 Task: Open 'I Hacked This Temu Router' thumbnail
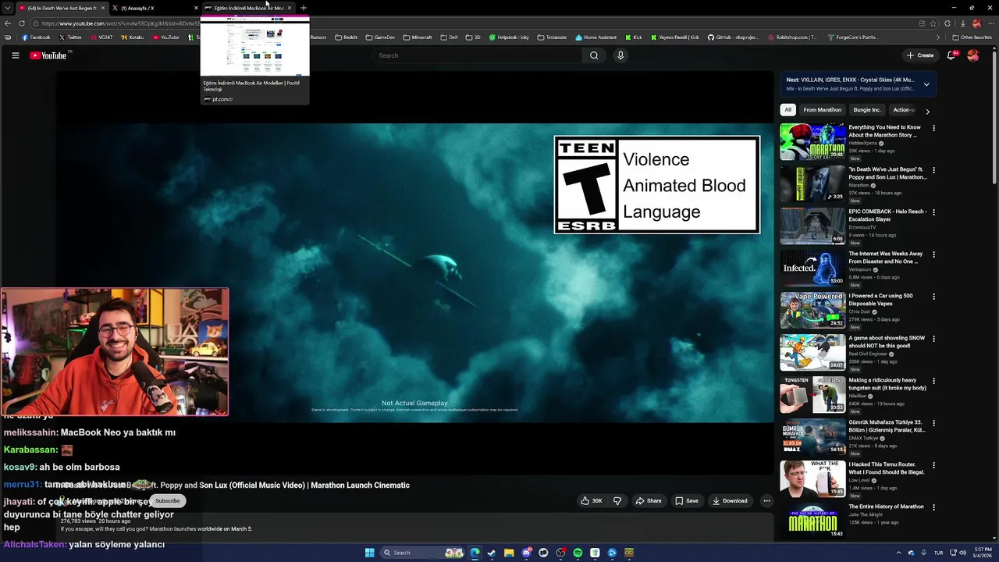tap(812, 478)
